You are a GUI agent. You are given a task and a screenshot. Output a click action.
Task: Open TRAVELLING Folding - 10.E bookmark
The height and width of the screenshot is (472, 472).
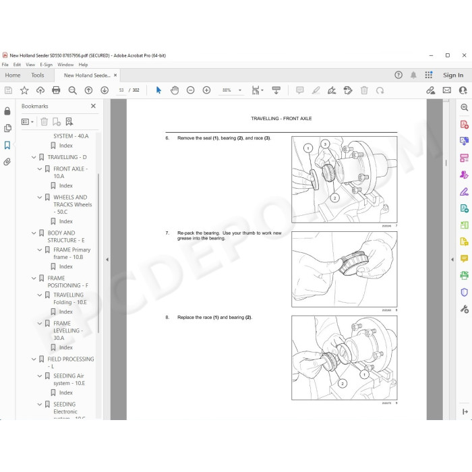tap(70, 299)
